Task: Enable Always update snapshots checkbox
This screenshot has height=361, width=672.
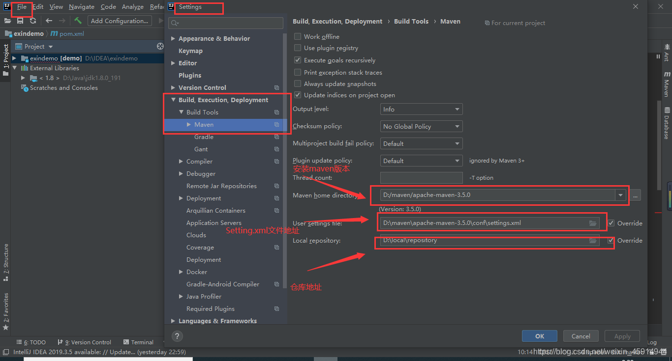Action: click(298, 83)
